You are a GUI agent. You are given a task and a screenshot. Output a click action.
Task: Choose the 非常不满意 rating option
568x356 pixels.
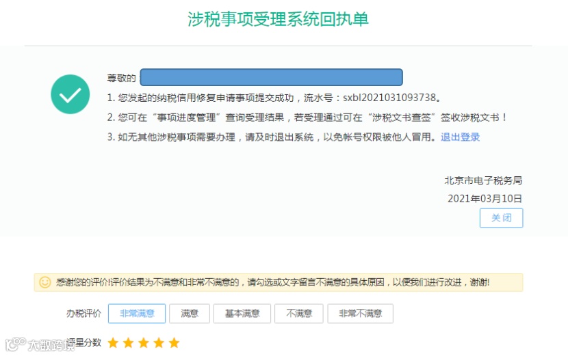(361, 314)
